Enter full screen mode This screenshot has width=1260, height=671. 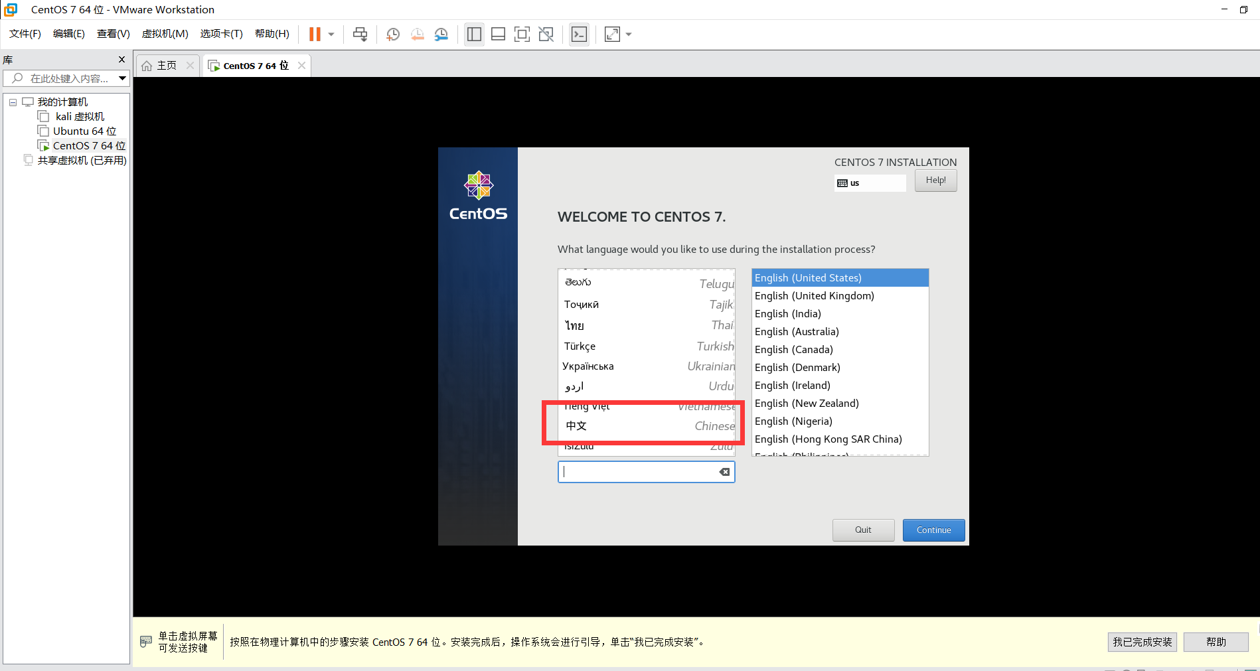click(522, 35)
